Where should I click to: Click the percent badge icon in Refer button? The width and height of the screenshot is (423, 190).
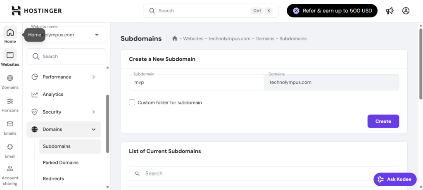tap(296, 11)
